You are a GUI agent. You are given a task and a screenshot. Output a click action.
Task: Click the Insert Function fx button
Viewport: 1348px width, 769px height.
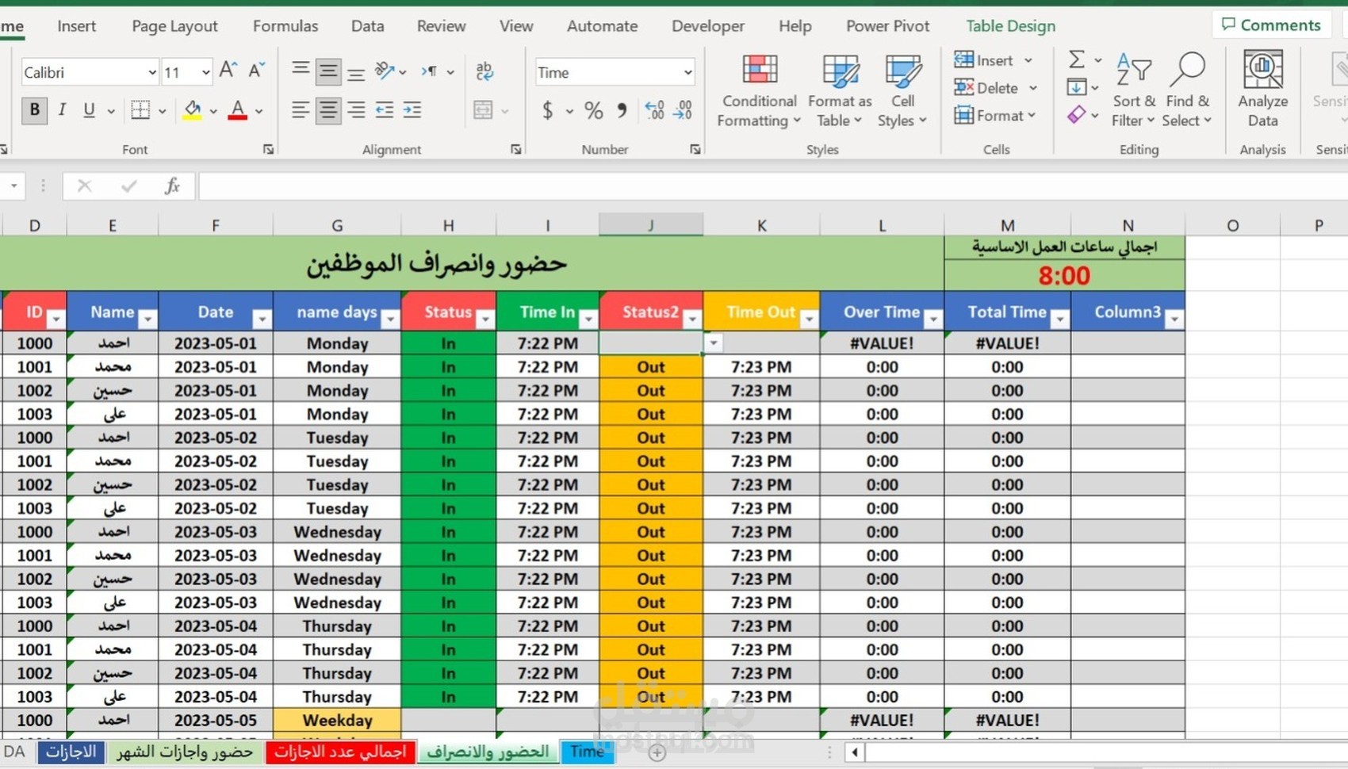tap(172, 186)
